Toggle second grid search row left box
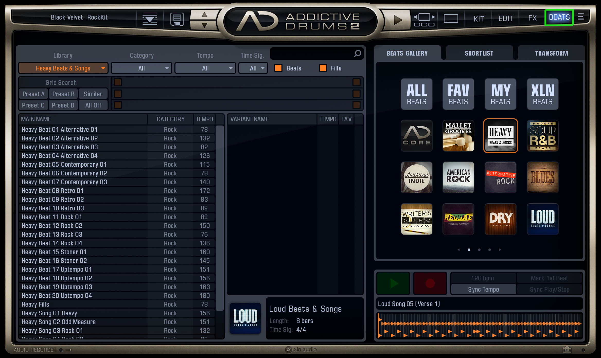 (x=118, y=94)
